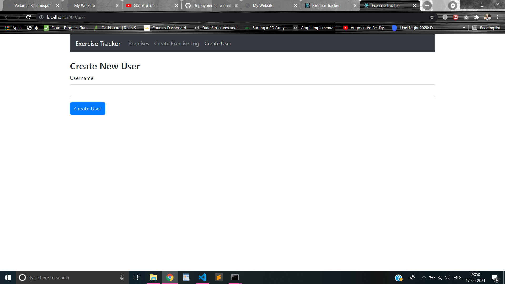Expand hidden bookmarks overflow chevron
The image size is (505, 284).
[464, 28]
